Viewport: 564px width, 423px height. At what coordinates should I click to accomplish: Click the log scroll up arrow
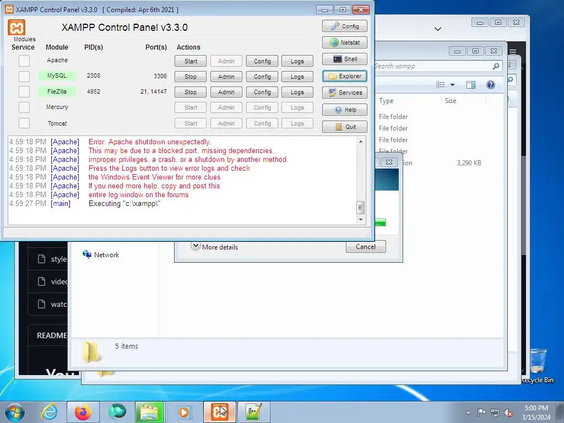click(360, 142)
